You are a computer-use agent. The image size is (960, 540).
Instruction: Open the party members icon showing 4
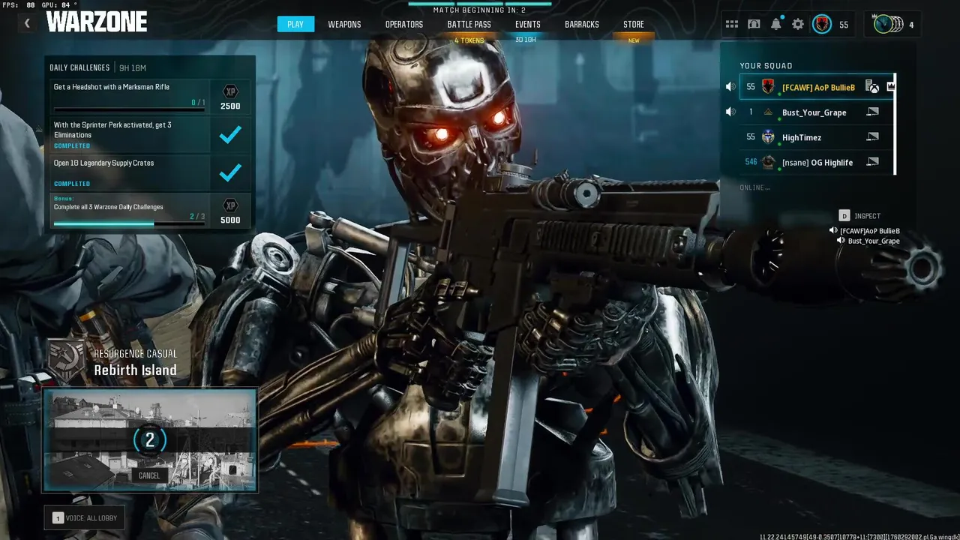[x=892, y=24]
